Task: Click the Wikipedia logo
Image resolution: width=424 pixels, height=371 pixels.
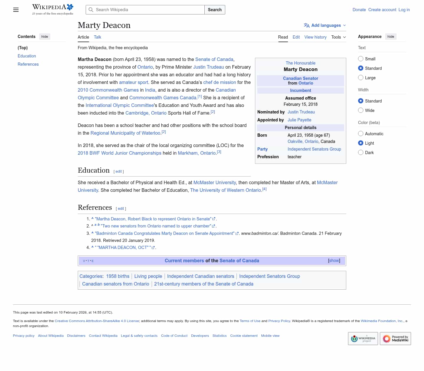Action: click(x=52, y=9)
